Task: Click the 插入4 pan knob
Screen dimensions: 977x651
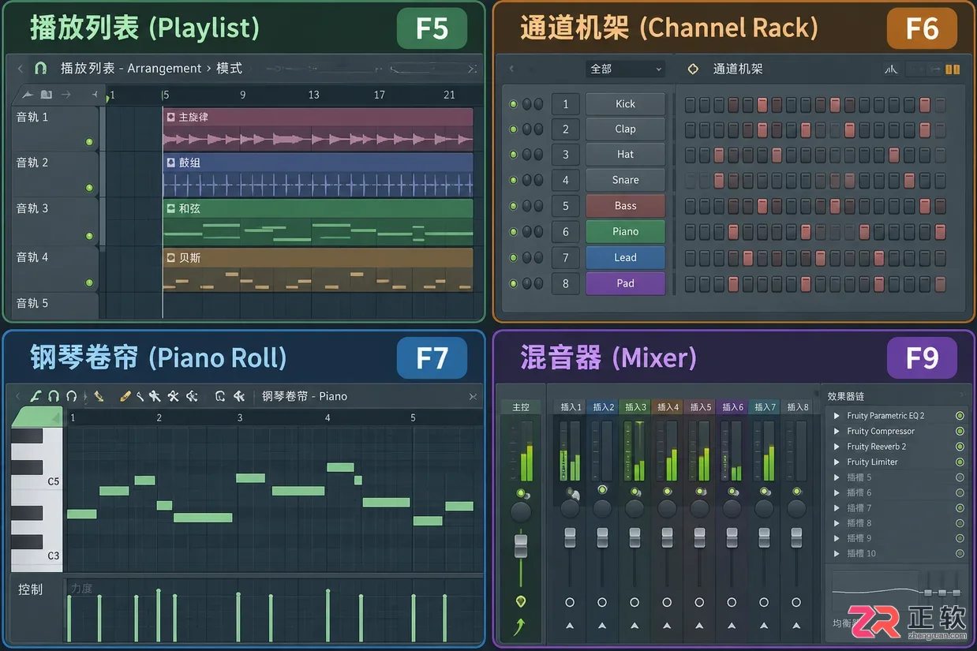Action: (x=667, y=507)
